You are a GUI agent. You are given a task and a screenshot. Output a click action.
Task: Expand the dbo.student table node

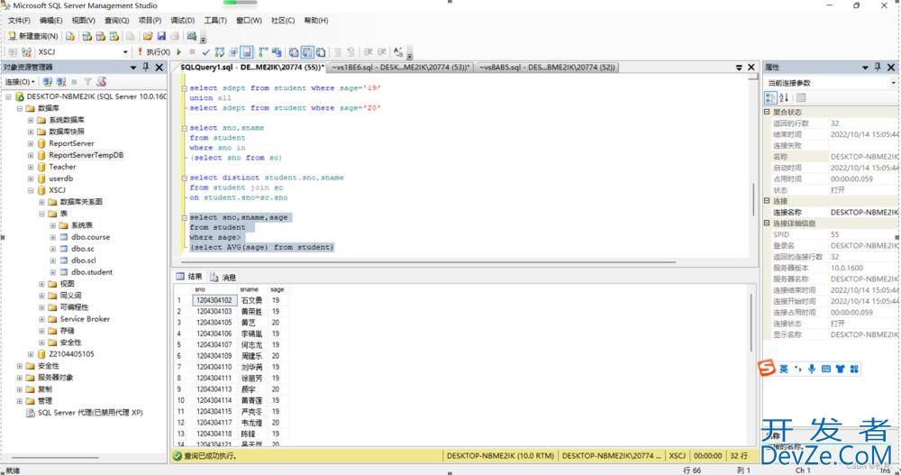[53, 272]
